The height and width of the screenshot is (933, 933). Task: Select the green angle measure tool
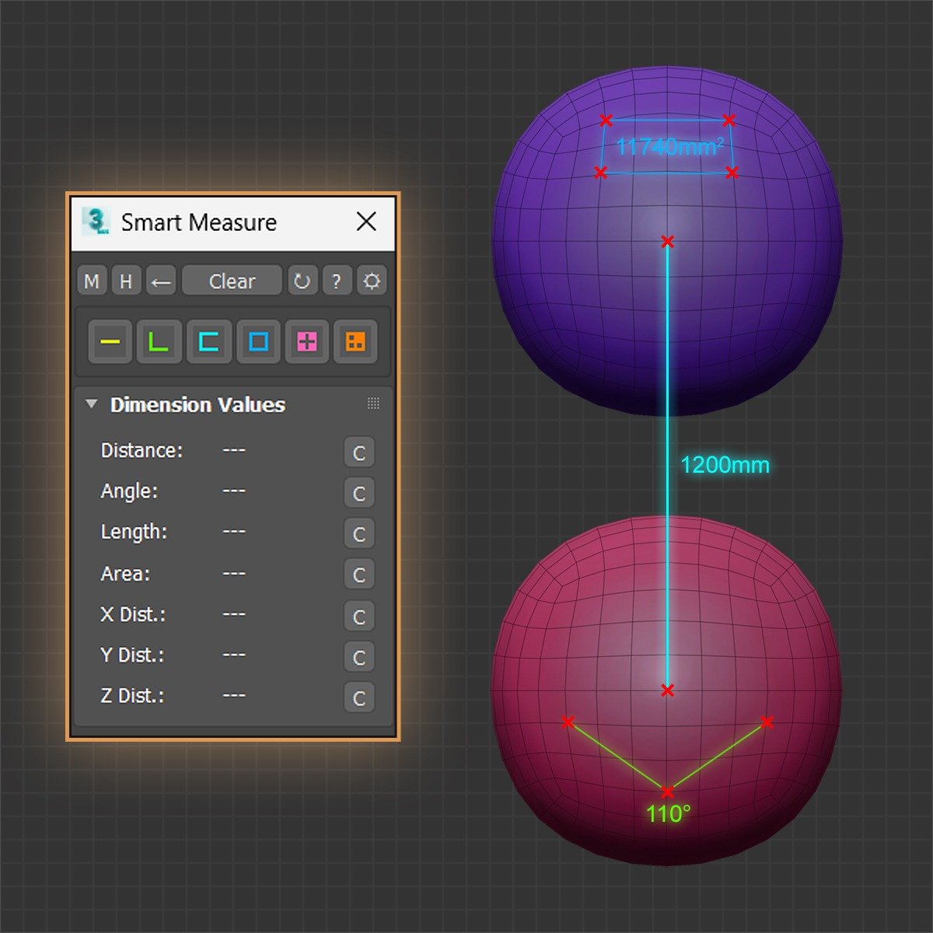pos(159,341)
